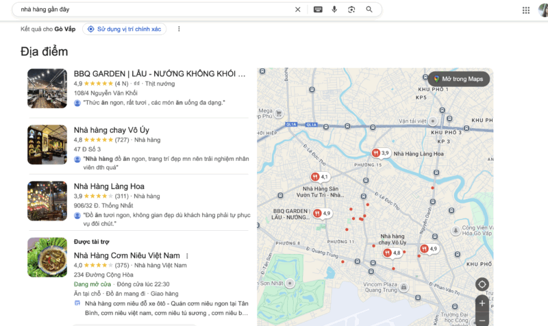
Task: Click the Công Viên Hòa Gò Vấp park marker
Action: pos(456,231)
